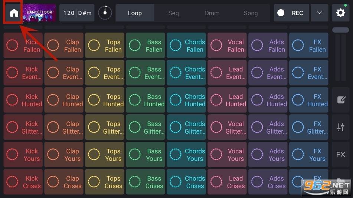
Task: Trigger the Chords Fallen pad
Action: (x=186, y=46)
